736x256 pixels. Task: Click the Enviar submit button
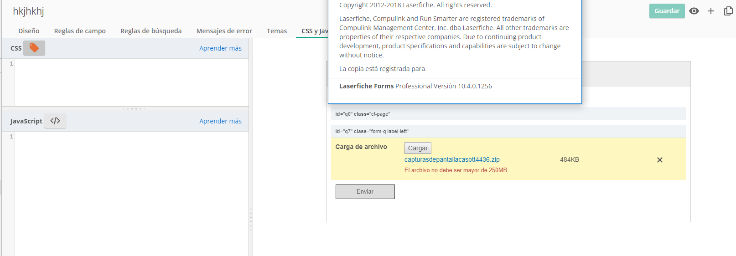coord(365,192)
